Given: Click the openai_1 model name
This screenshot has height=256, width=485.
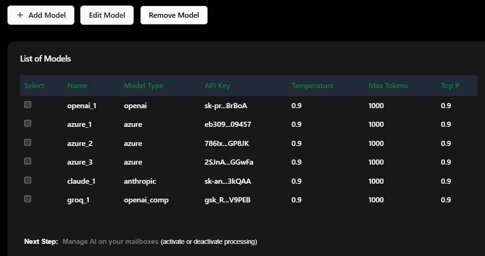Looking at the screenshot, I should pos(82,105).
